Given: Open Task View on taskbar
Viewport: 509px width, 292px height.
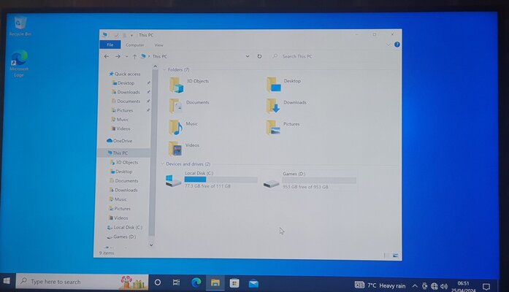Looking at the screenshot, I should (176, 283).
